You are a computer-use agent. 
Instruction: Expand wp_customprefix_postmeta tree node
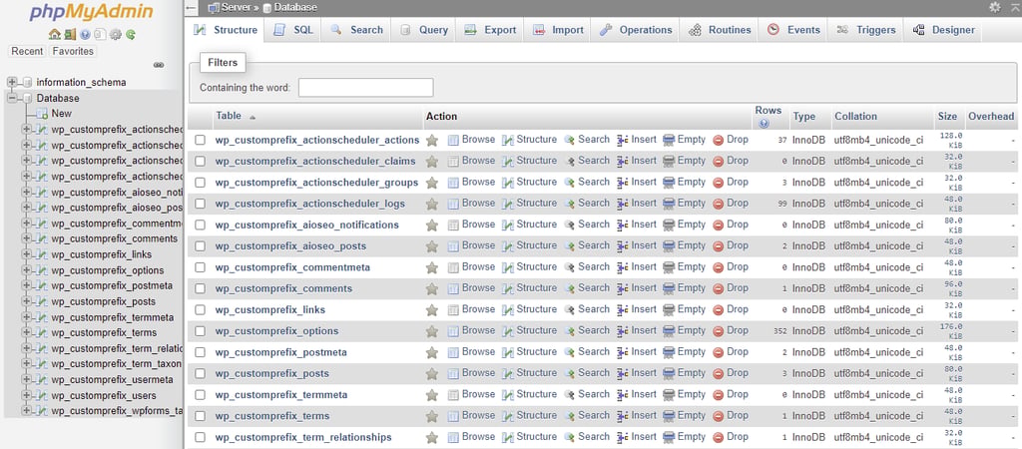coord(27,286)
